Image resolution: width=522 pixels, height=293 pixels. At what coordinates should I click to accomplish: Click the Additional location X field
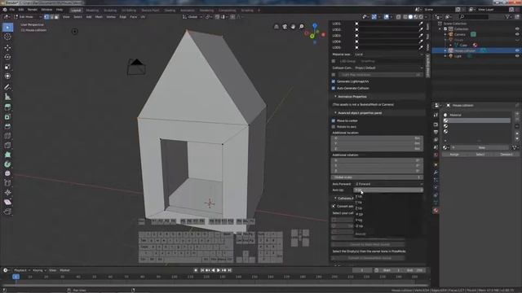click(377, 138)
